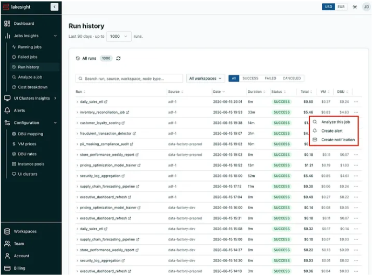Open the All workspaces dropdown

pyautogui.click(x=205, y=78)
